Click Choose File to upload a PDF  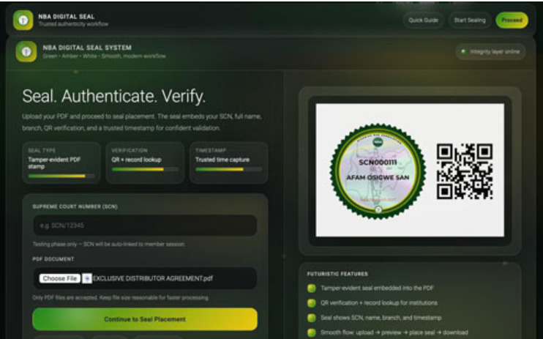coord(60,278)
